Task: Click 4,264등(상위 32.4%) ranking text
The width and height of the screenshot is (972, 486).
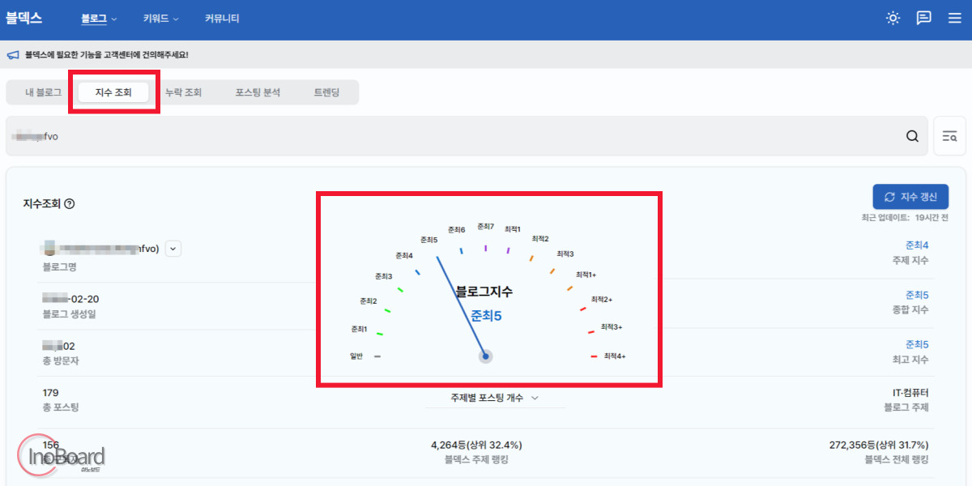Action: click(x=476, y=445)
